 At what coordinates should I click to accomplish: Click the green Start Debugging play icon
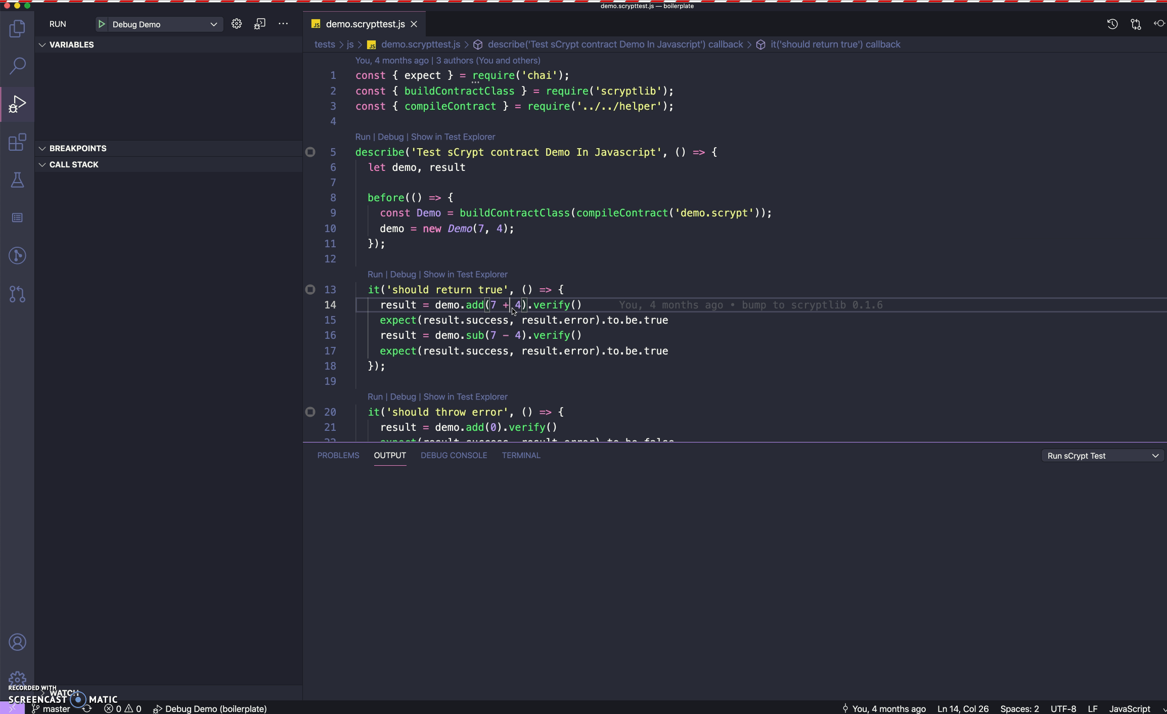tap(102, 24)
